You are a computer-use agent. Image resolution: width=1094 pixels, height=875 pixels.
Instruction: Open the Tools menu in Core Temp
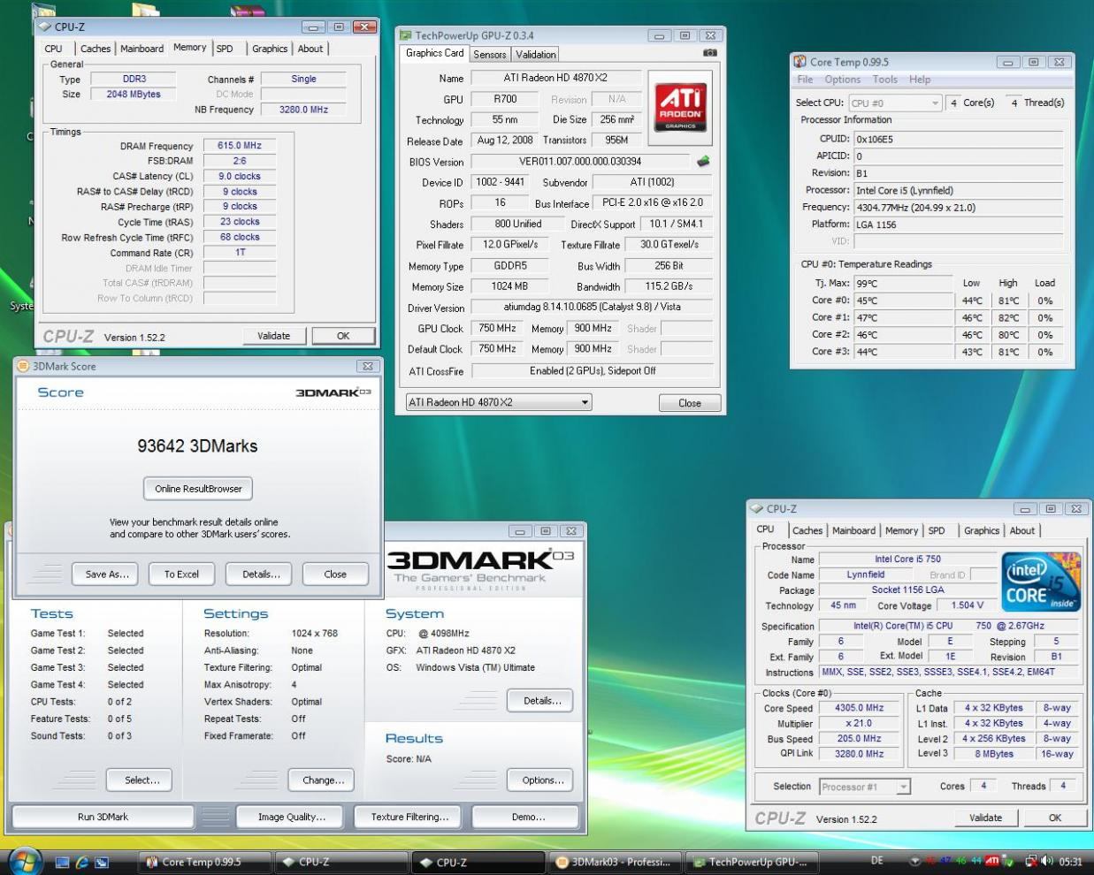coord(885,80)
